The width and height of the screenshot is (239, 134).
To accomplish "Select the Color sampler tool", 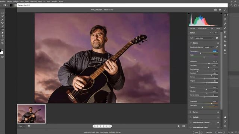I will point(225,122).
